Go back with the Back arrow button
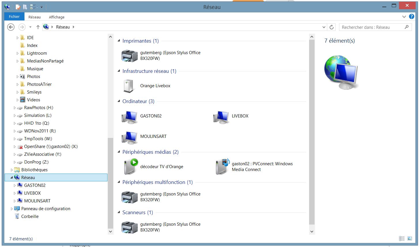Viewport: 420px width, 247px height. point(11,27)
